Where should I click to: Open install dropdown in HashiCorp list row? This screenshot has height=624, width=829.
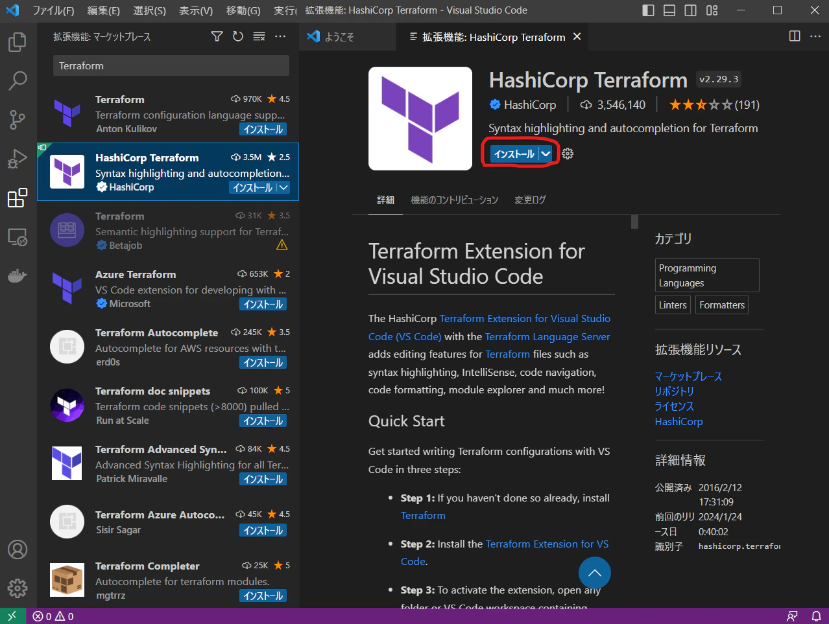[283, 188]
